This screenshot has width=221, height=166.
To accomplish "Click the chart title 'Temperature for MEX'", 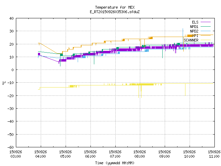I will click(x=115, y=7).
